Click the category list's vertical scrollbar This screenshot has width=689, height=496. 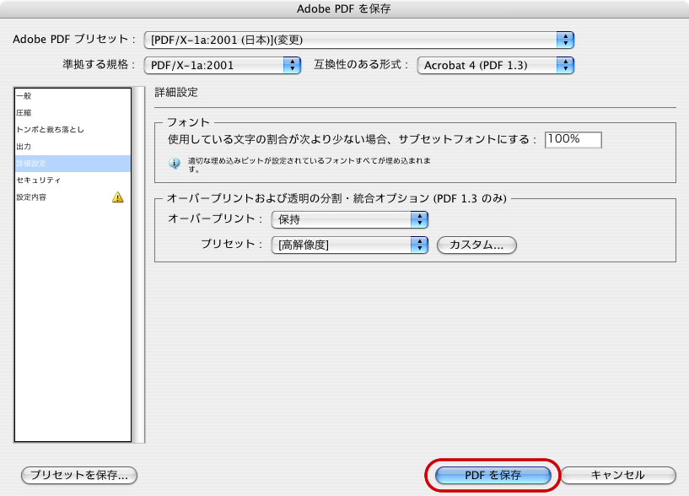tap(139, 264)
